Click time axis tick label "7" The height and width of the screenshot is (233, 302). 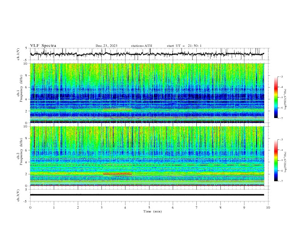pyautogui.click(x=197, y=207)
